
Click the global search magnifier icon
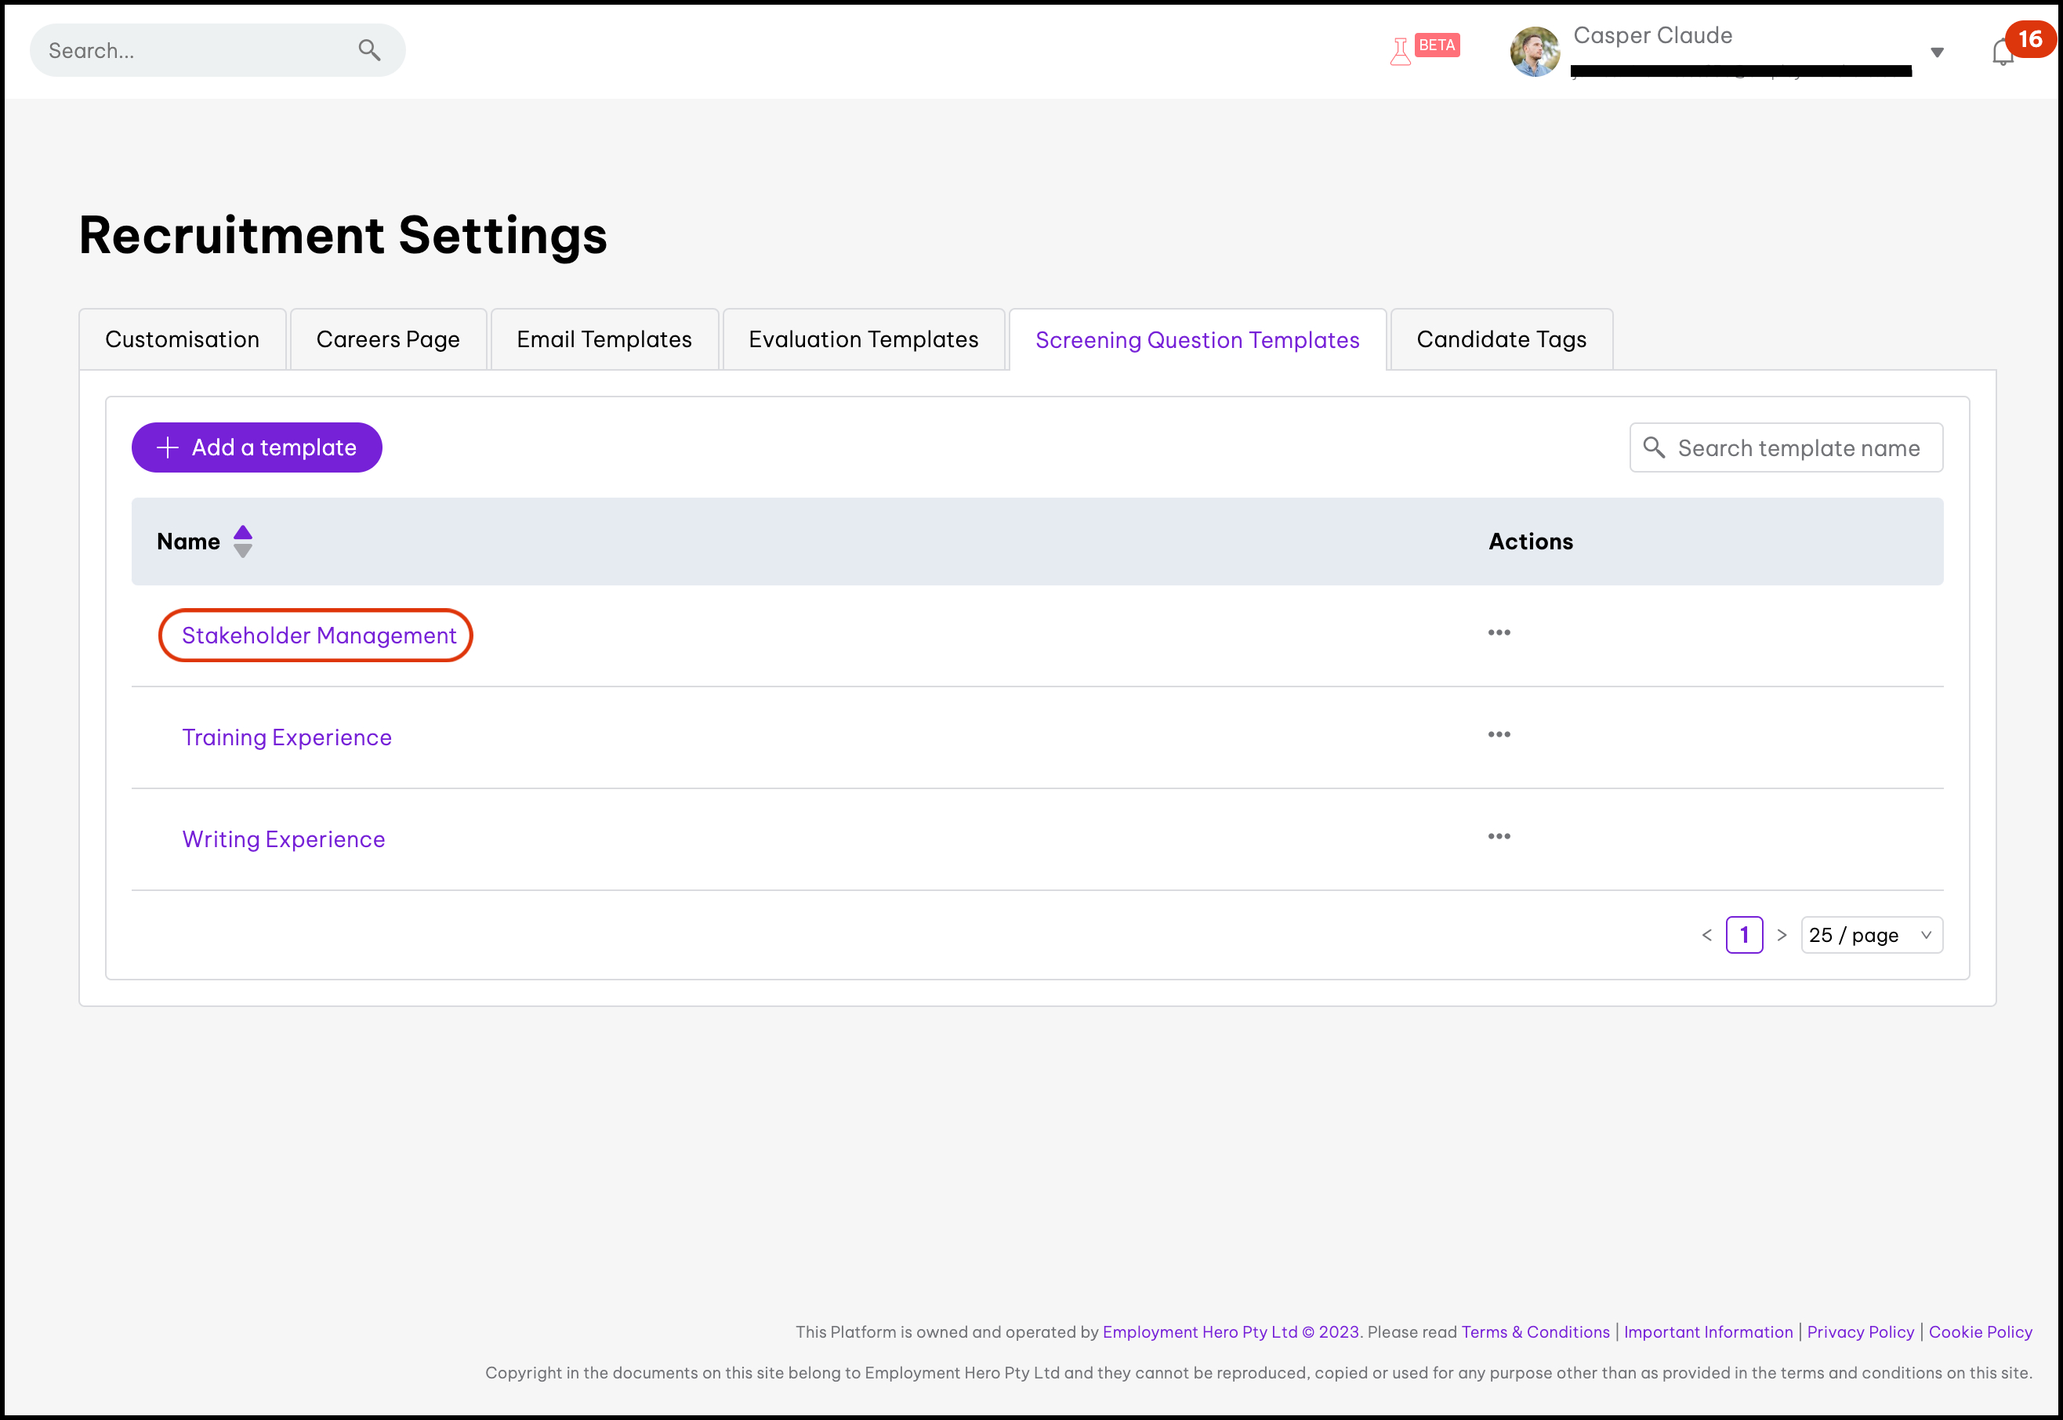(369, 51)
